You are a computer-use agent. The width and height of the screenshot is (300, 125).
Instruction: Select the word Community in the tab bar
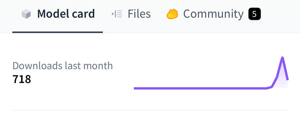pos(213,14)
